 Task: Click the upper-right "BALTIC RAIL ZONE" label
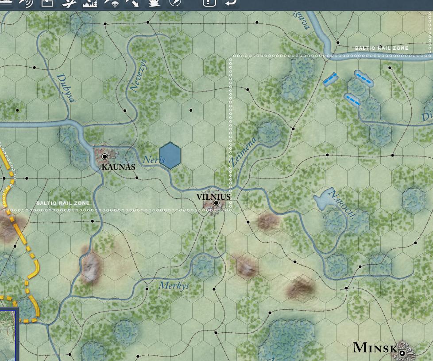click(381, 48)
